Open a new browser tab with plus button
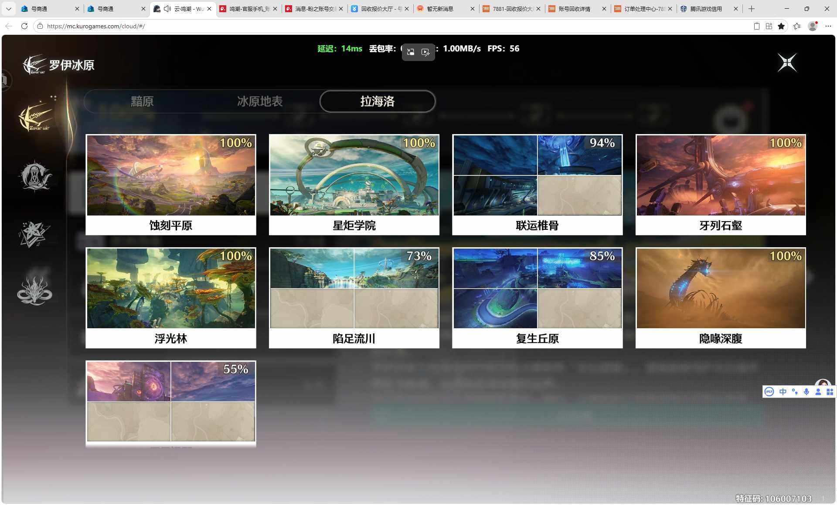Image resolution: width=837 pixels, height=505 pixels. [x=752, y=9]
